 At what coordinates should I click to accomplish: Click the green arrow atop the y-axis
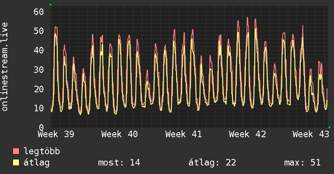pos(51,4)
